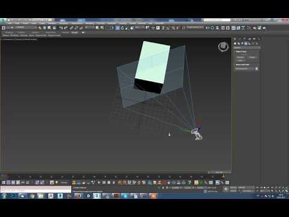
Task: Select the Shapes category icon
Action: (238, 43)
